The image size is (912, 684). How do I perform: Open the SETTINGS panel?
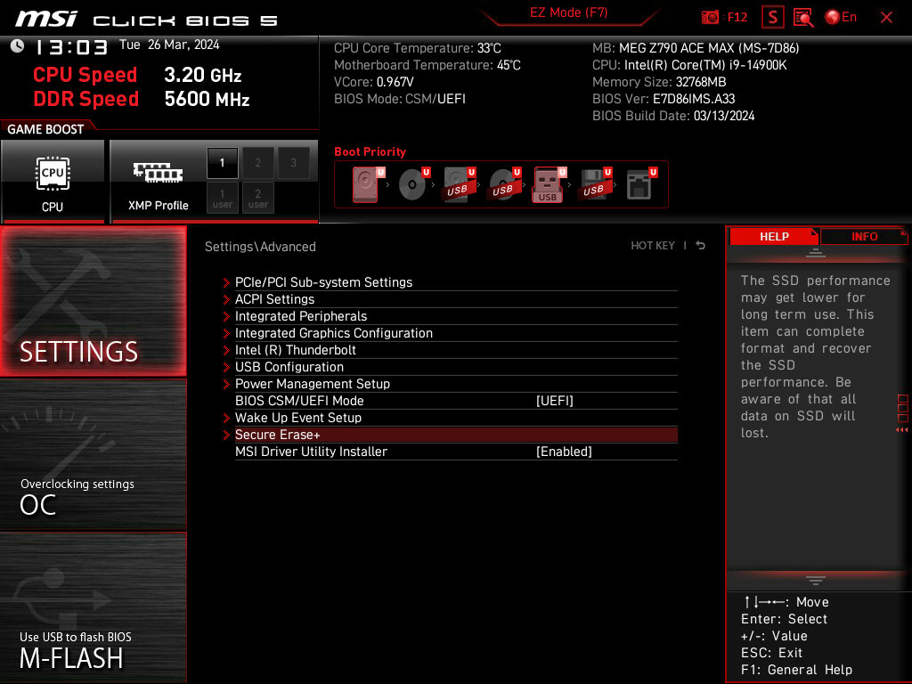(93, 301)
